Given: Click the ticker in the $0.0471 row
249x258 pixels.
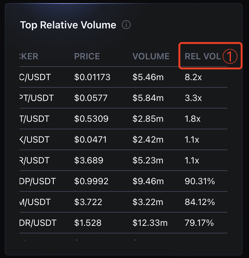Looking at the screenshot, I should pyautogui.click(x=34, y=139).
